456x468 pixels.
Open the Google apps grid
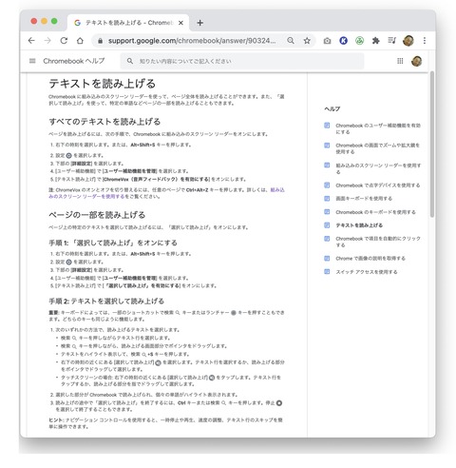400,61
